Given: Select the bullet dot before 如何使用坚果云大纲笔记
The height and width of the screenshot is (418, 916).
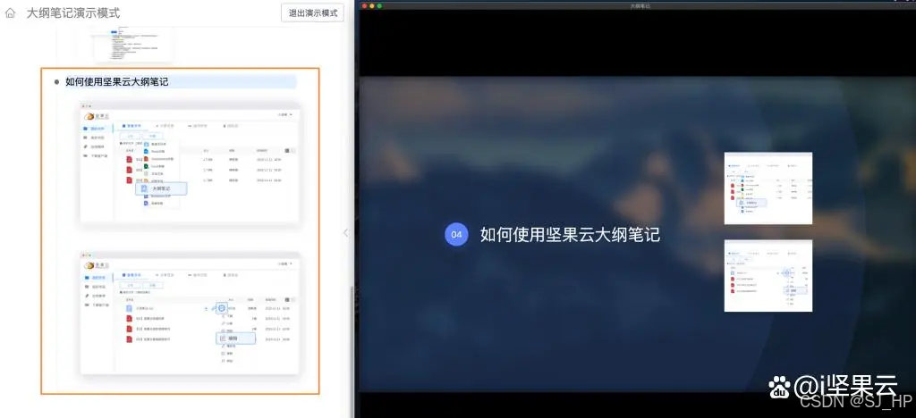Looking at the screenshot, I should coord(56,82).
